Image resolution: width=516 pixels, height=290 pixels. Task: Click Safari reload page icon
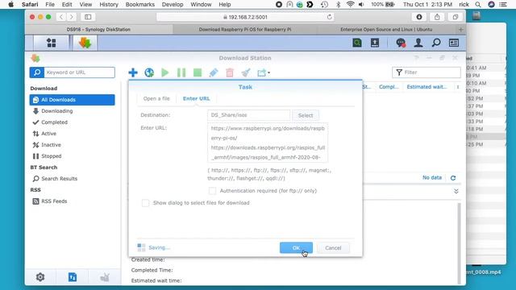tap(329, 17)
